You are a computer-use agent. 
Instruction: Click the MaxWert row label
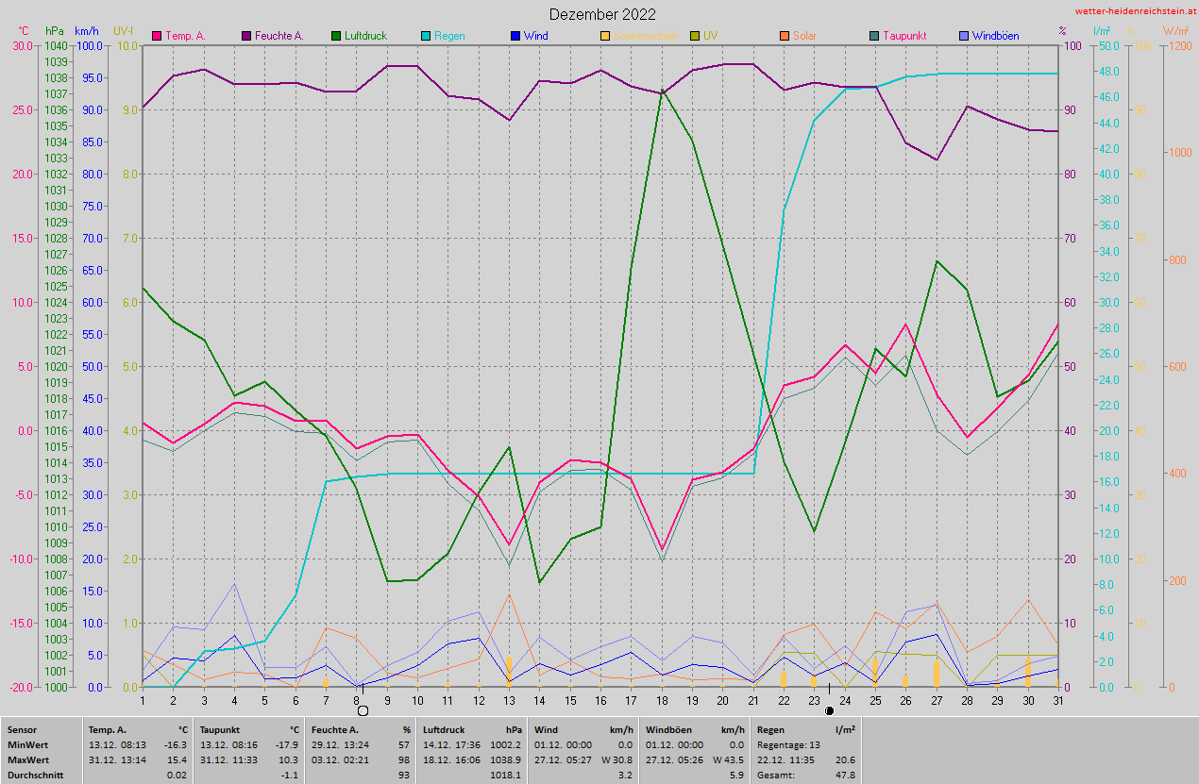(x=29, y=759)
